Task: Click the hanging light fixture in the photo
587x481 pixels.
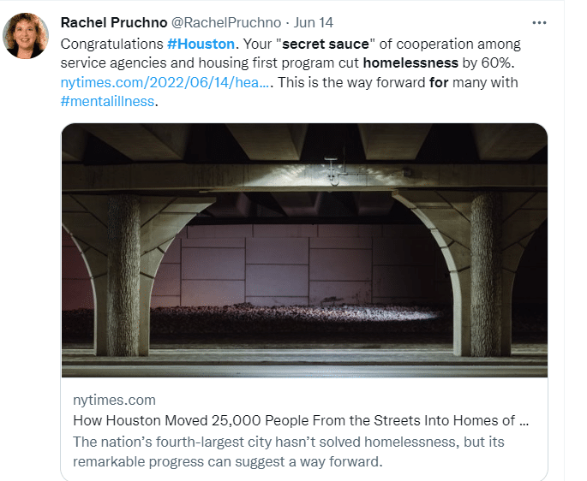Action: tap(332, 168)
